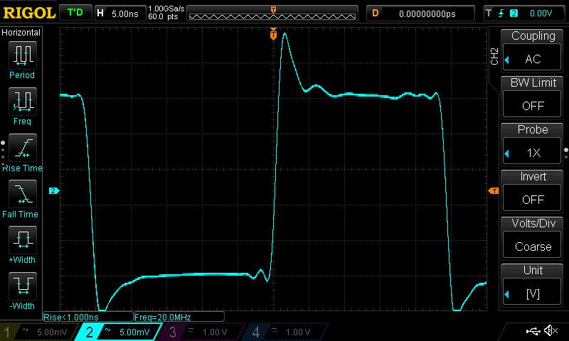This screenshot has width=569, height=341.
Task: Click the RIGOL logo
Action: [29, 13]
